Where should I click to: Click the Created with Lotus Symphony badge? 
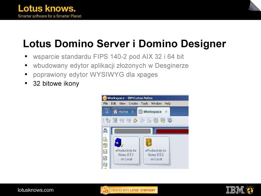click(x=129, y=190)
